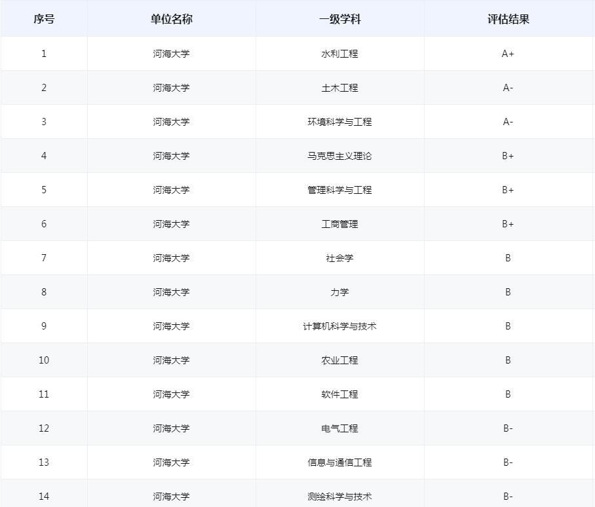Click the B- result for 测绘科学与技术
Image resolution: width=595 pixels, height=507 pixels.
click(508, 497)
